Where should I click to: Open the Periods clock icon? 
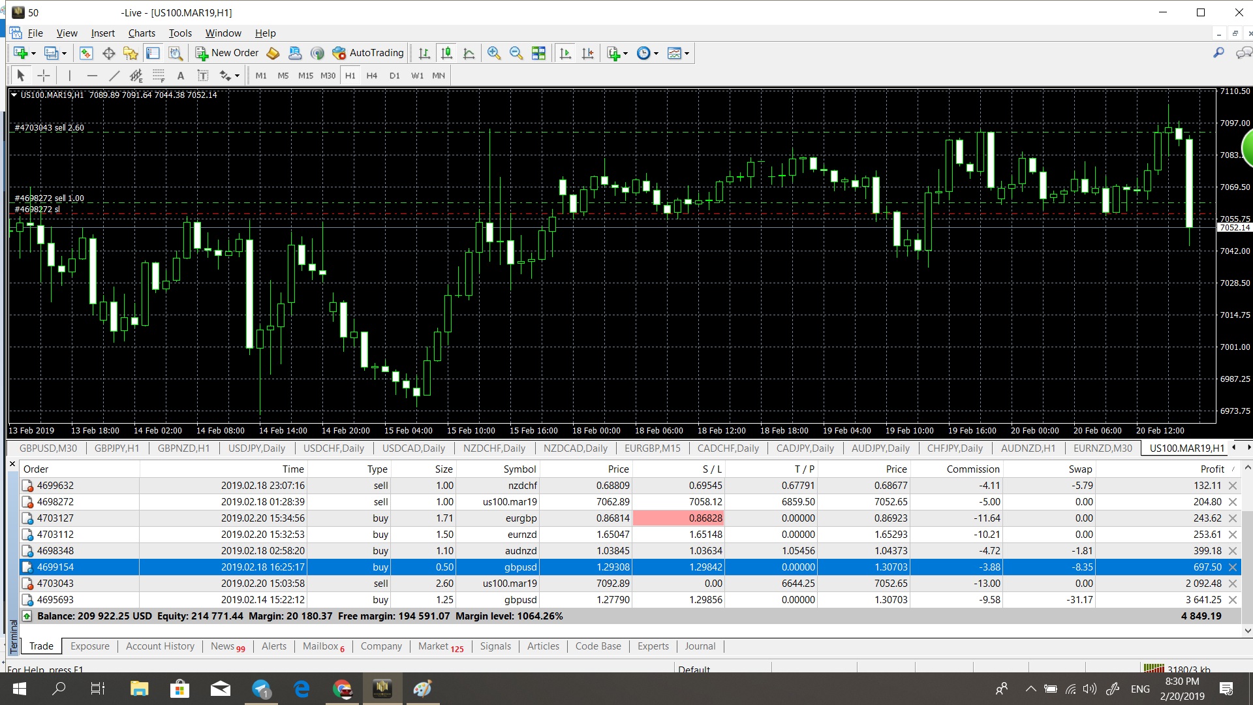click(643, 54)
